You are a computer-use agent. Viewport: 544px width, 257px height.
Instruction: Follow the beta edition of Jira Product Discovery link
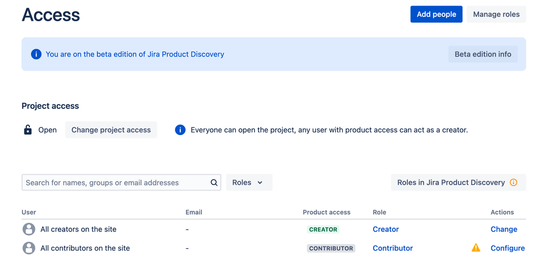135,54
